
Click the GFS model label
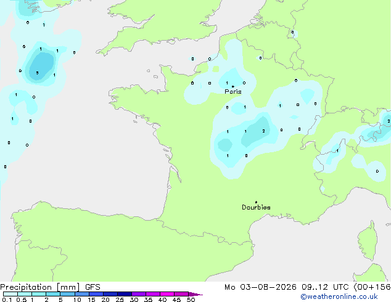93,287
